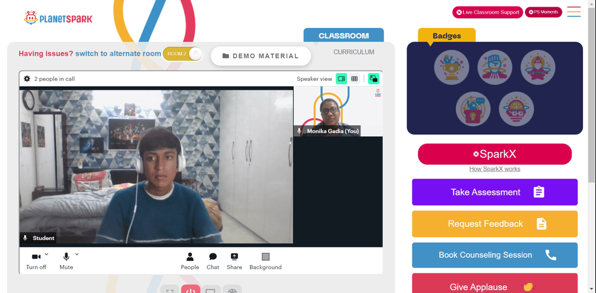Click the raised fist badge
The image size is (596, 293).
495,68
